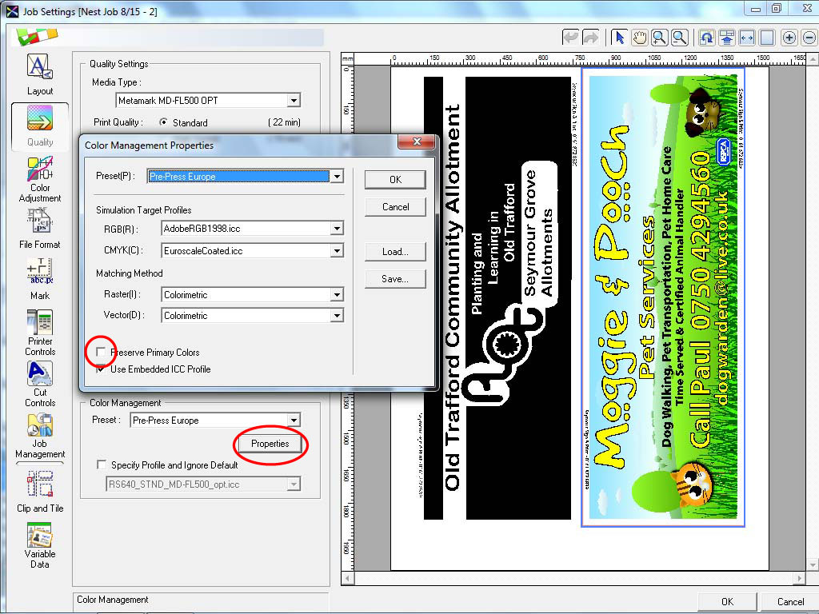Click the zoom in magnifier tool
This screenshot has height=614, width=819.
659,38
